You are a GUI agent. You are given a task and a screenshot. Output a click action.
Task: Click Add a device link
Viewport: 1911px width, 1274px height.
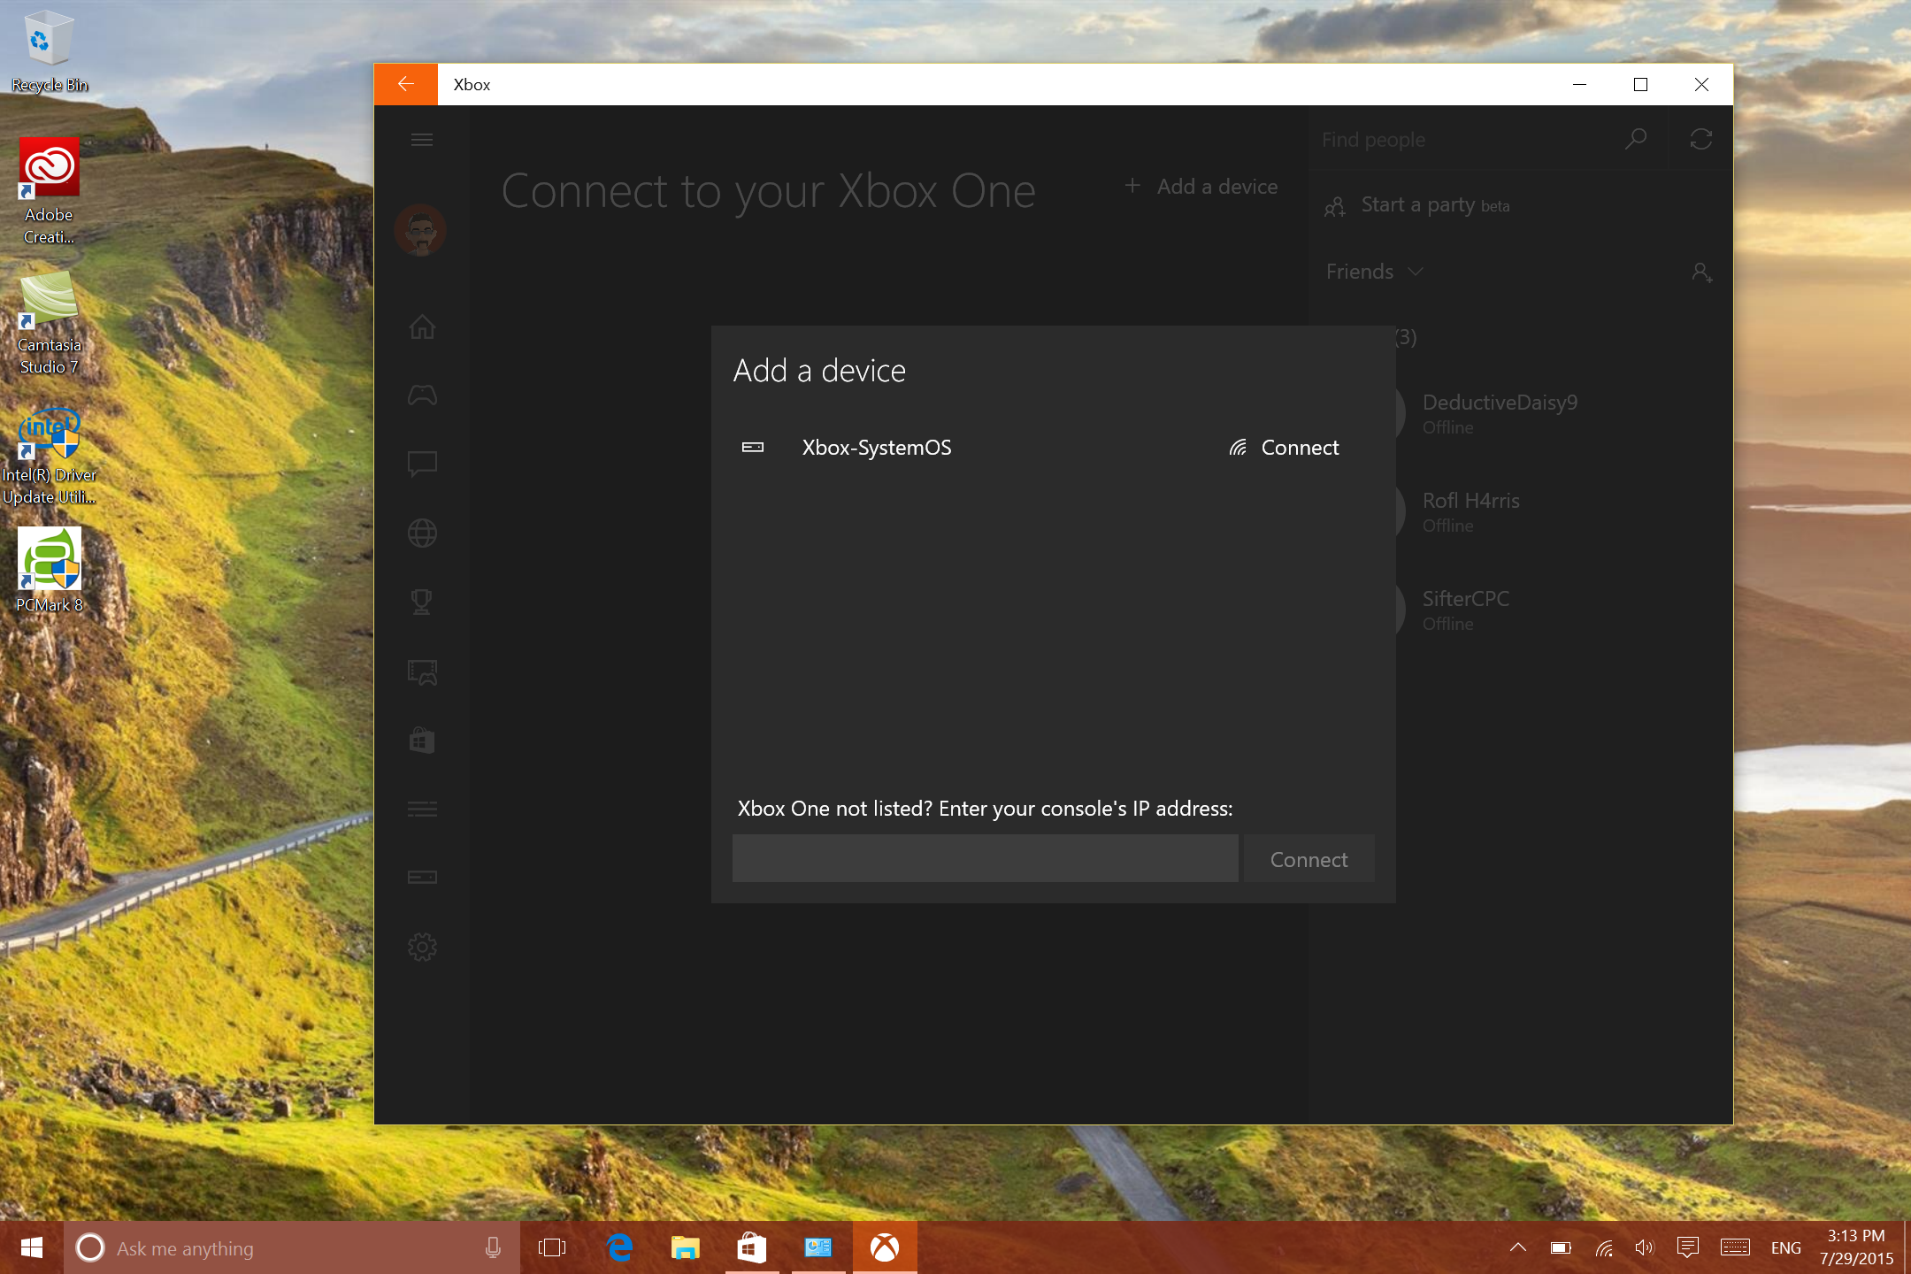coord(1201,187)
